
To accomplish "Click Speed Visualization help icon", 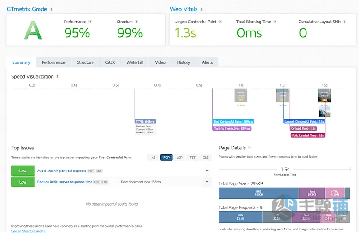I will click(x=57, y=76).
